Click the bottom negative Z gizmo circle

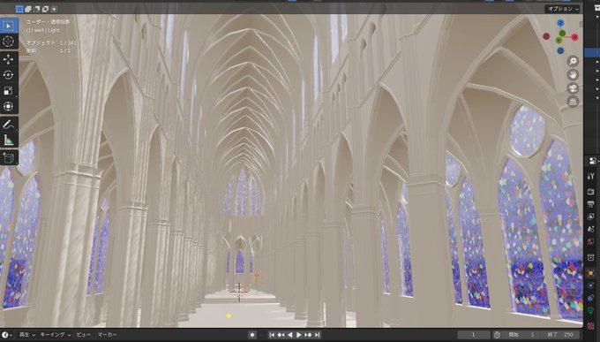tap(560, 50)
